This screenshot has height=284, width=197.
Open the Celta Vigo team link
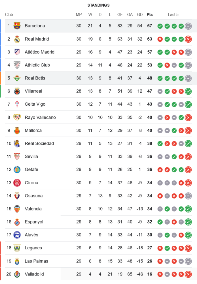pos(35,104)
